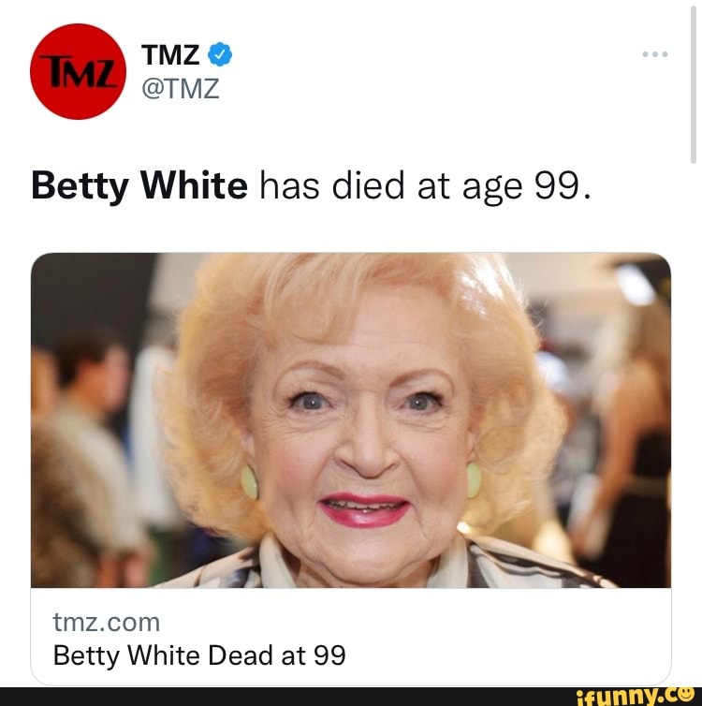Open the three-dot more options menu
The image size is (702, 706).
[x=655, y=54]
